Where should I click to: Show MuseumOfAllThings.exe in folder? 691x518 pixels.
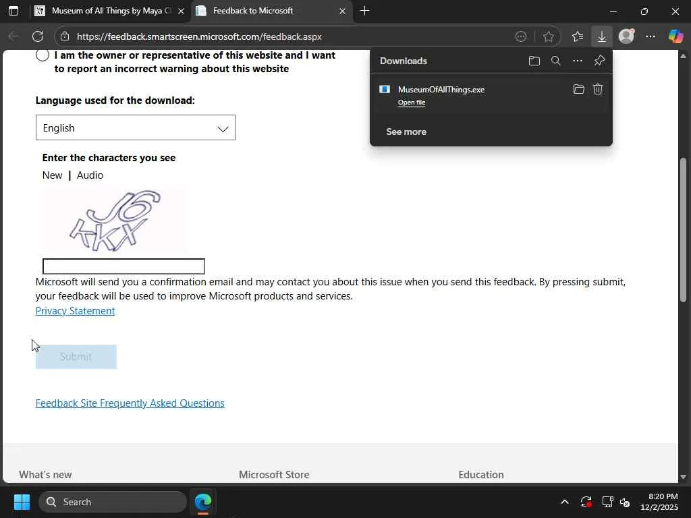pyautogui.click(x=578, y=90)
